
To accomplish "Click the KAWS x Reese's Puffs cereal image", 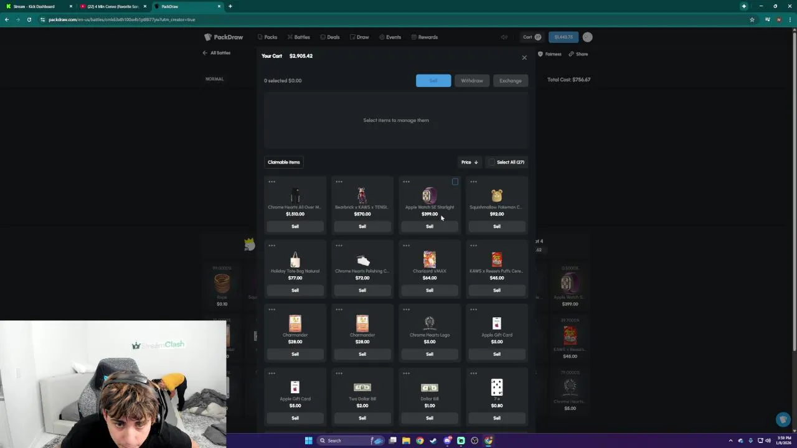I will tap(497, 259).
